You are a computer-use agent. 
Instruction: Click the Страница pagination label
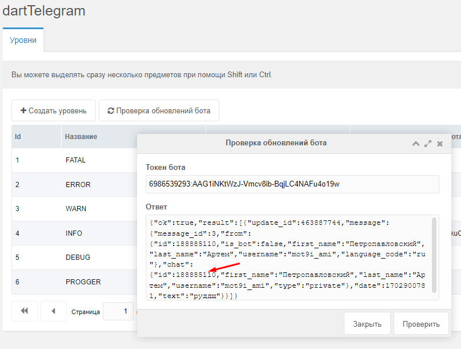[x=86, y=312]
